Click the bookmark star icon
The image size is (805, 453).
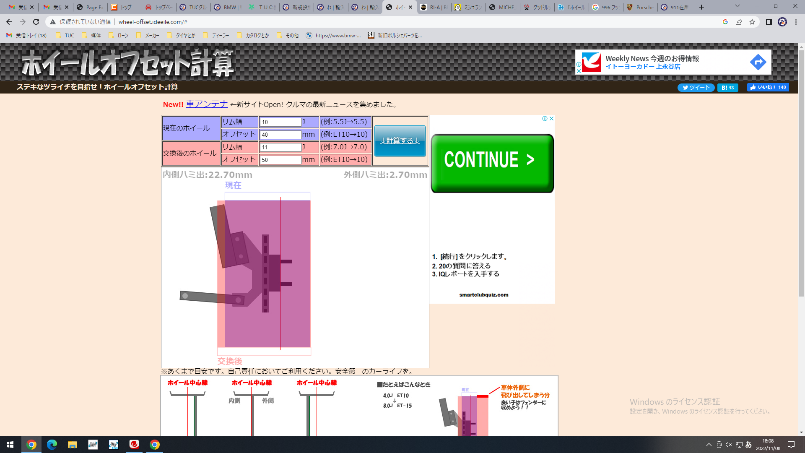pos(752,22)
